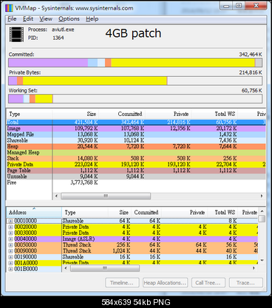The width and height of the screenshot is (272, 308).
Task: Select the Heap summary row
Action: pyautogui.click(x=136, y=146)
